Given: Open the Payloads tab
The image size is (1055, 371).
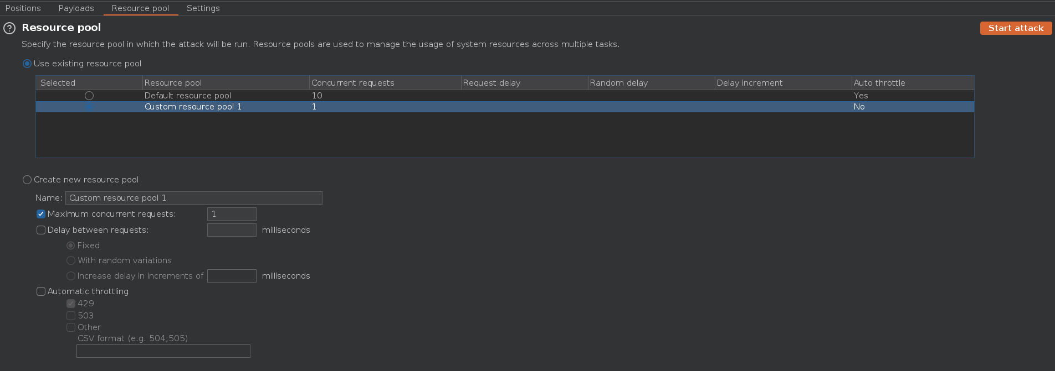Looking at the screenshot, I should tap(76, 8).
